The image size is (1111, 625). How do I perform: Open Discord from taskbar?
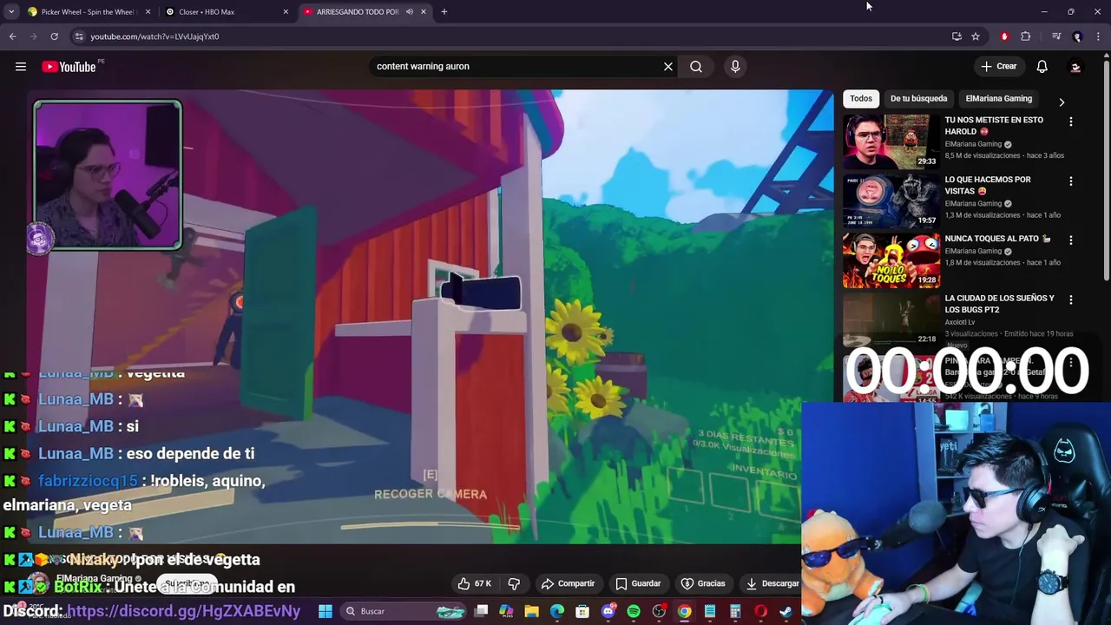(608, 611)
